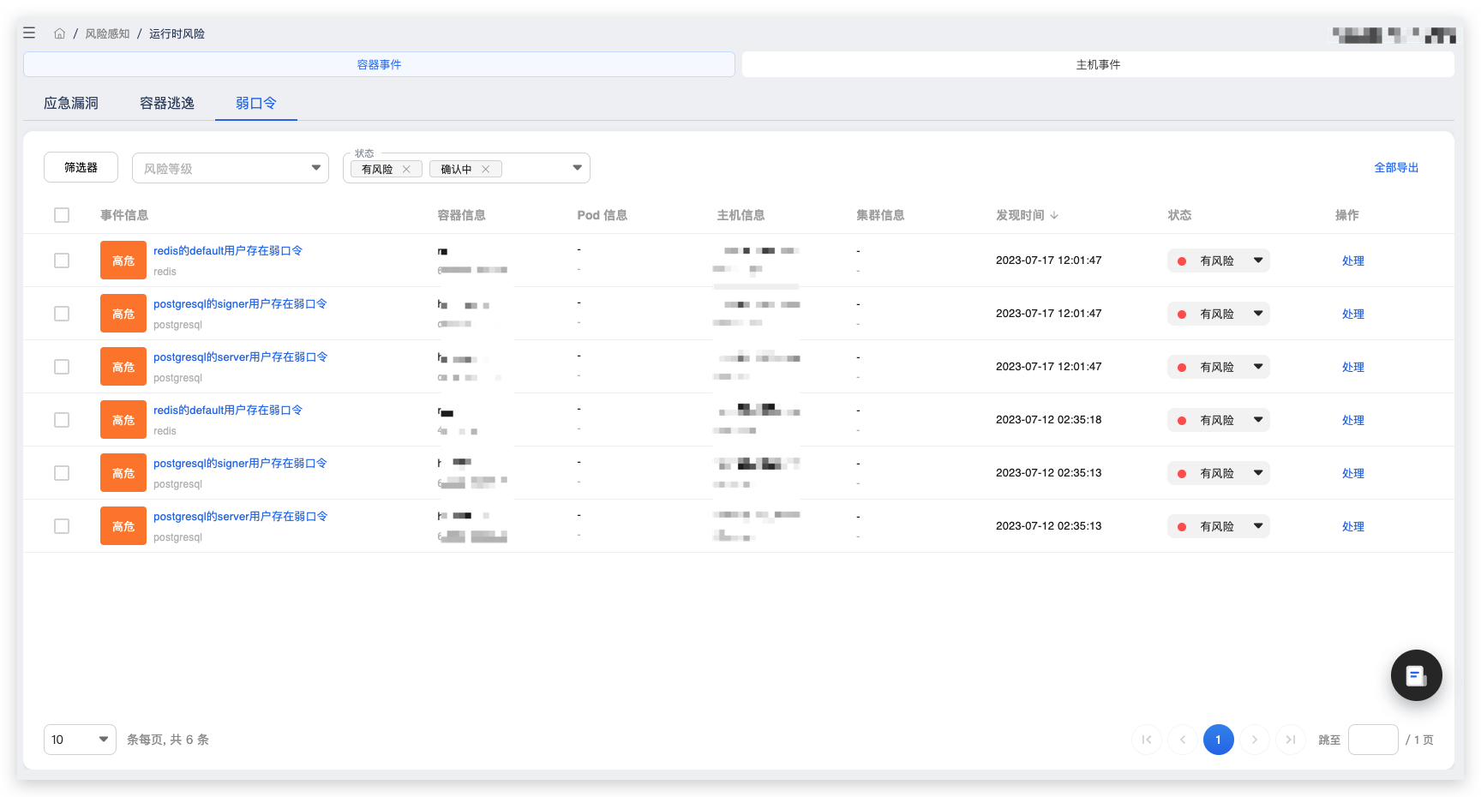Change status of 12:01:47 postgresql server row
Image resolution: width=1481 pixels, height=797 pixels.
click(1218, 367)
